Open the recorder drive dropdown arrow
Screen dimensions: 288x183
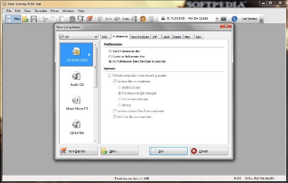pos(217,19)
